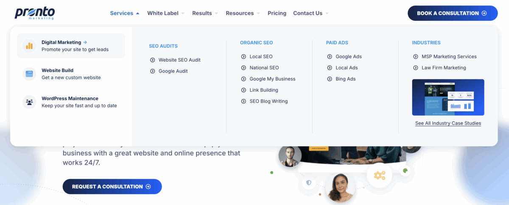Click the arrow icon beside Law Firm Marketing
The image size is (509, 205).
[x=416, y=68]
